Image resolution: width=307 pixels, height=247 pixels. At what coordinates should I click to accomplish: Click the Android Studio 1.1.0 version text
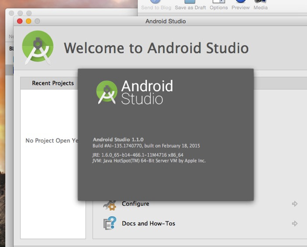tap(118, 139)
